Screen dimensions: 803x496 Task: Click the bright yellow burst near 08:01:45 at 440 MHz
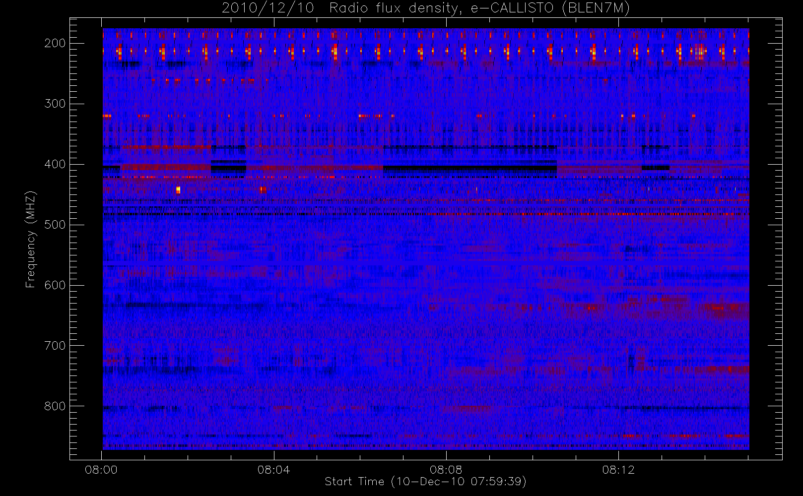[x=178, y=189]
